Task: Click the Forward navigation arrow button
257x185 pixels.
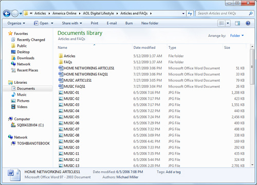Action: 15,13
